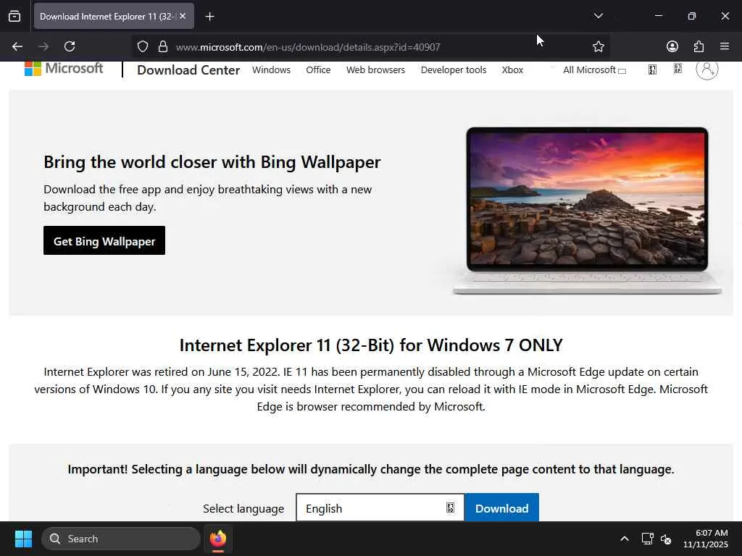
Task: Open the Office nav menu
Action: coord(318,70)
